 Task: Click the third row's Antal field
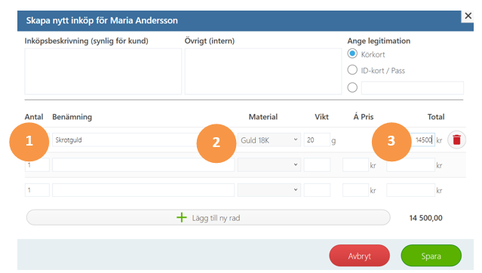[37, 190]
